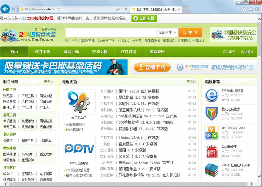Image resolution: width=262 pixels, height=187 pixels.
Task: Click the 2345 browser e icon in top notice
Action: pos(24,18)
